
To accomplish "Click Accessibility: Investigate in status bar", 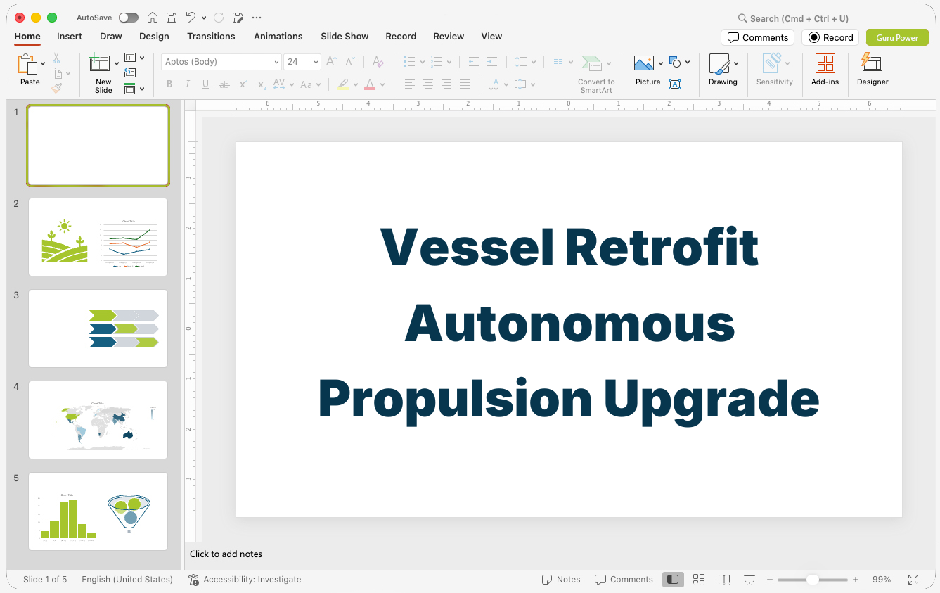I will pos(245,580).
